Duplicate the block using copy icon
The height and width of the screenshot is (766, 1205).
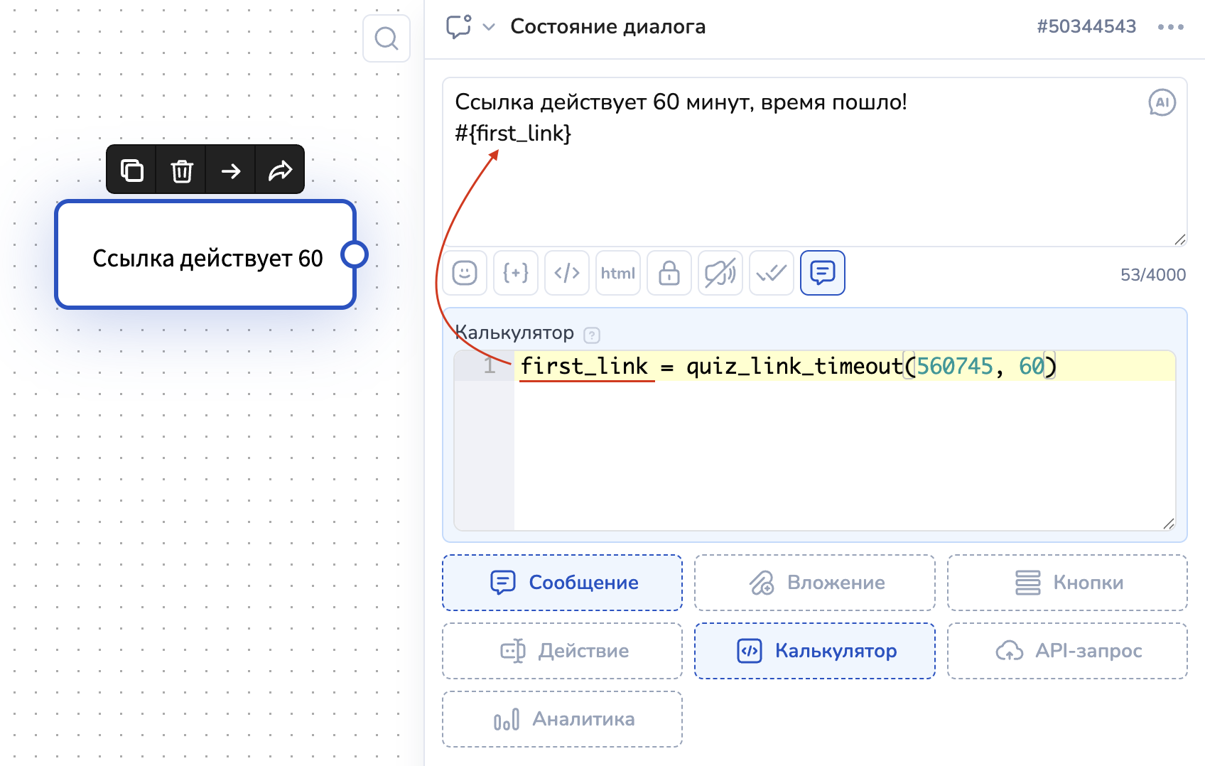[132, 171]
